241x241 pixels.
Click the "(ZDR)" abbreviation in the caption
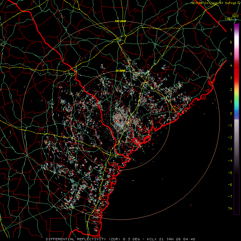[115, 239]
